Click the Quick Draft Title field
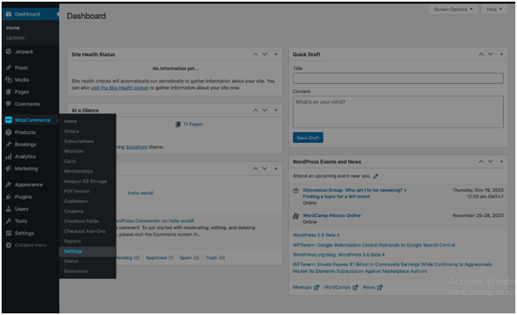 pos(398,78)
